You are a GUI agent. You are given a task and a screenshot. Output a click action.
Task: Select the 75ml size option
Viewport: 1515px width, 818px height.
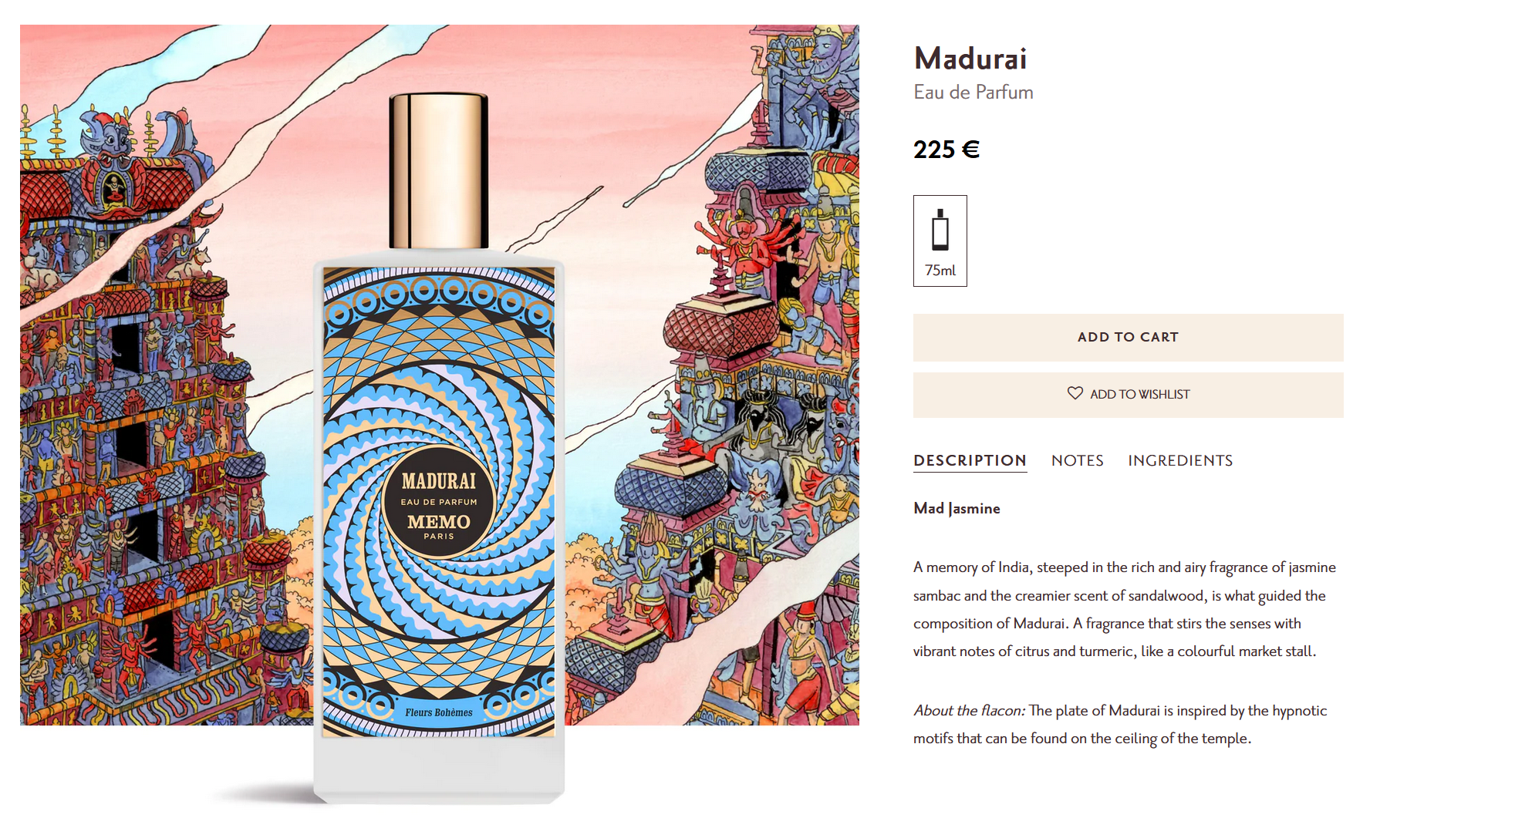940,241
